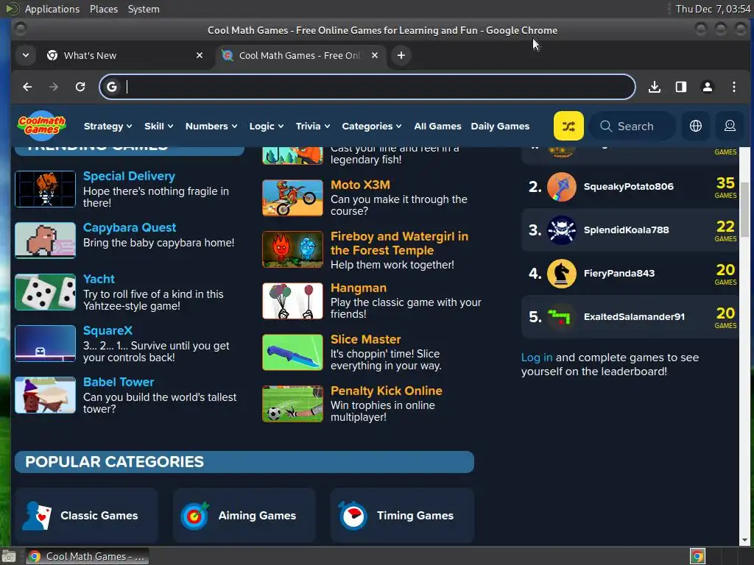Click the search magnifier icon
754x565 pixels.
point(606,127)
